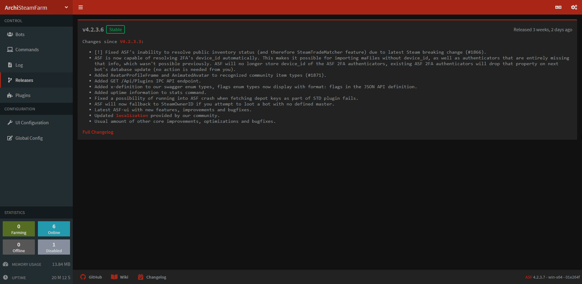Click the UI Configuration wrench icon
This screenshot has height=284, width=582.
point(10,122)
